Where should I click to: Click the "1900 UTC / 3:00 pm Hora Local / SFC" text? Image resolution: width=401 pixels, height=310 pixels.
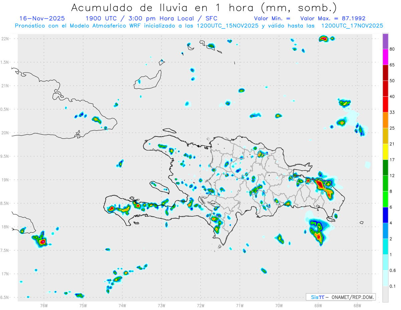151,18
